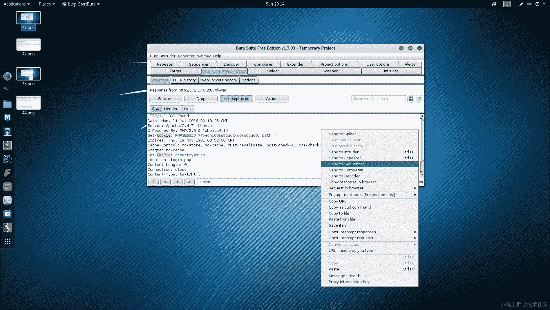
Task: Open burp-StartBurp app menu
Action: 81,4
